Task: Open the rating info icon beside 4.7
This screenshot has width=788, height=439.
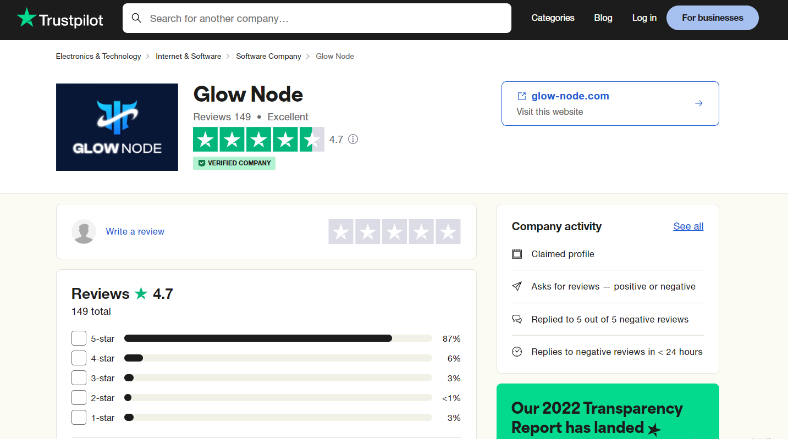Action: (x=353, y=139)
